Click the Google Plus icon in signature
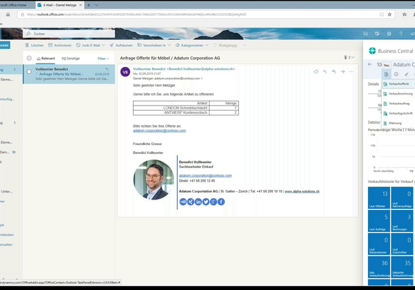Screen dimensions: 415x290 coord(214,202)
